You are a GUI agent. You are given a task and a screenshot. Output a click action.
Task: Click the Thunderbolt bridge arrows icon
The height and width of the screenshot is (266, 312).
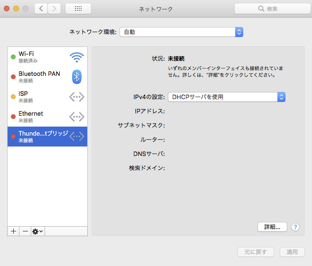tap(77, 137)
